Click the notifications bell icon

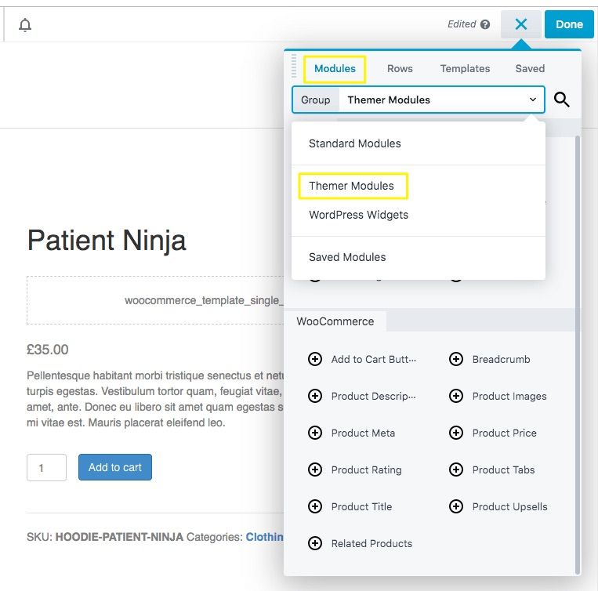pos(25,25)
